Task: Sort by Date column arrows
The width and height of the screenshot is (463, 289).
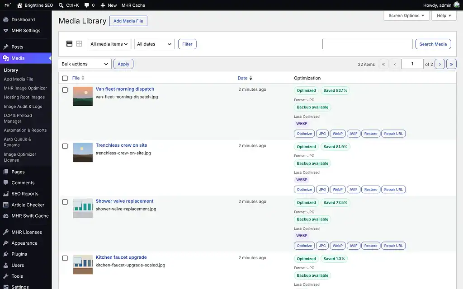Action: pyautogui.click(x=250, y=78)
